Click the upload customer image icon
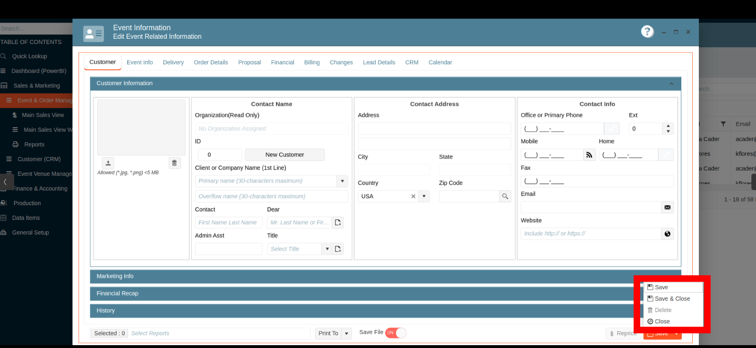The height and width of the screenshot is (348, 756). 108,163
